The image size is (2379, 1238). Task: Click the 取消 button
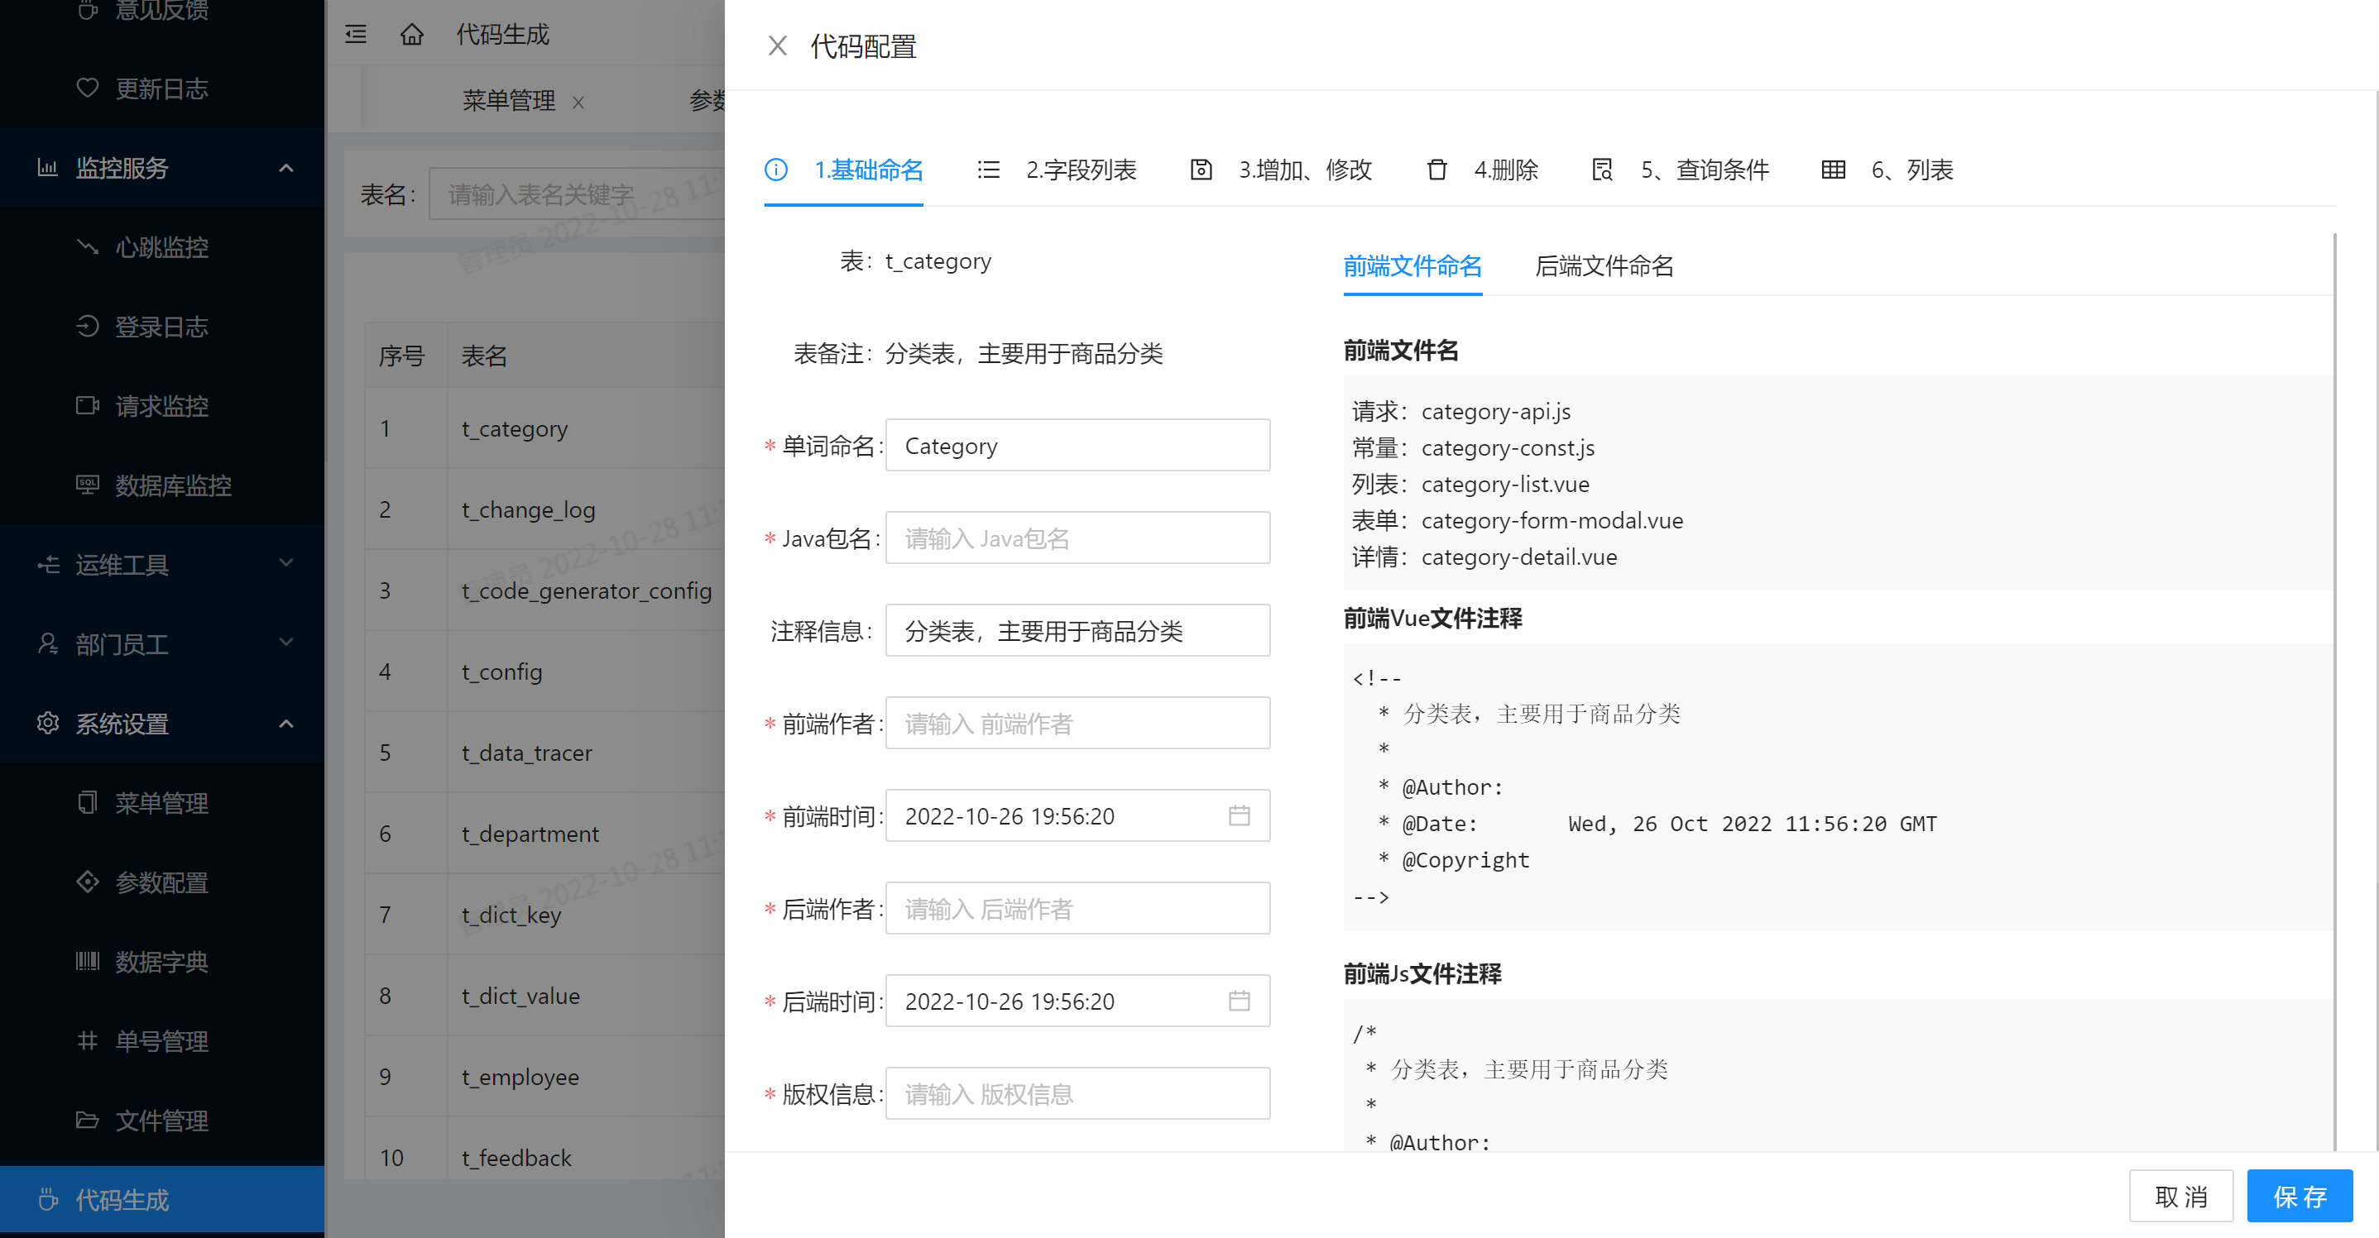tap(2180, 1197)
